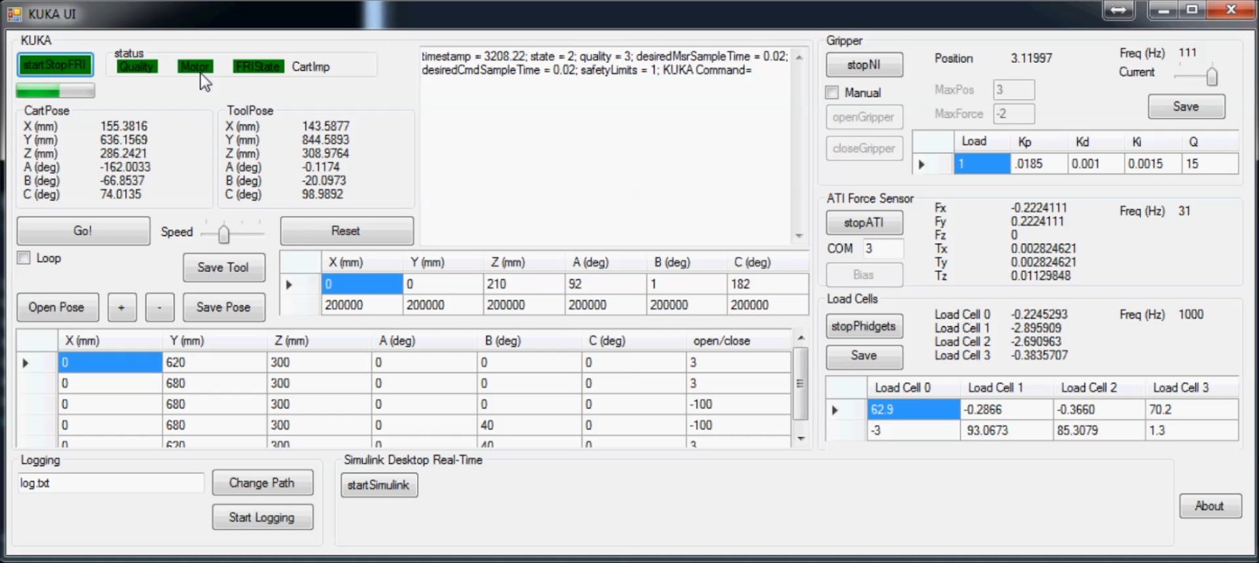Click the timestamp message text area
The width and height of the screenshot is (1259, 563).
point(604,145)
